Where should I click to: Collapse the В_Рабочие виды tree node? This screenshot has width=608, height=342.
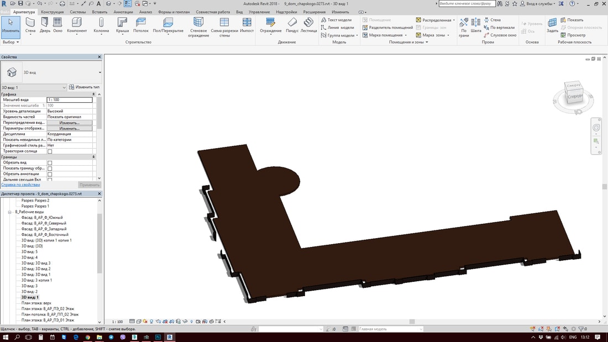[9, 212]
